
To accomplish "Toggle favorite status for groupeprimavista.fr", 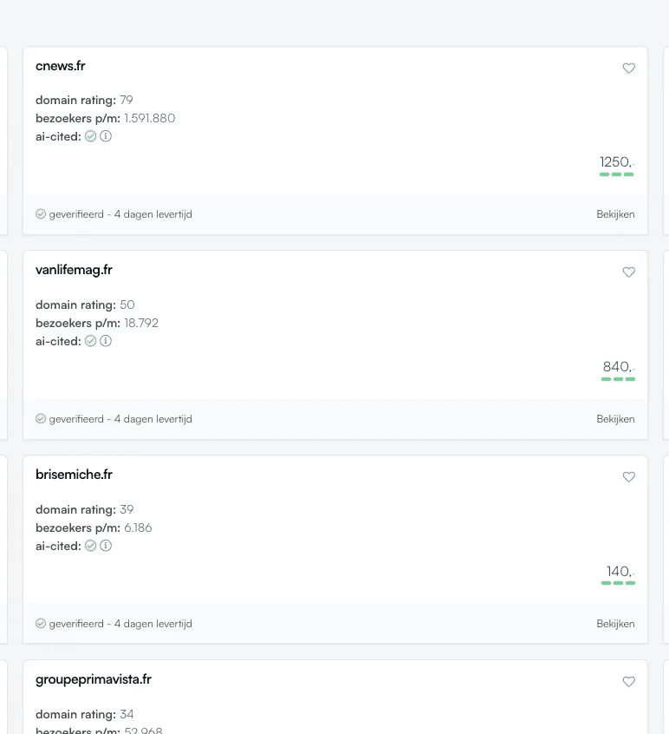I will (628, 681).
